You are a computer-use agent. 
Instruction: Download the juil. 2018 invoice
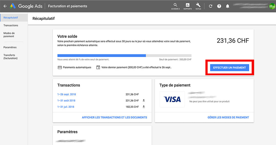click(x=144, y=107)
